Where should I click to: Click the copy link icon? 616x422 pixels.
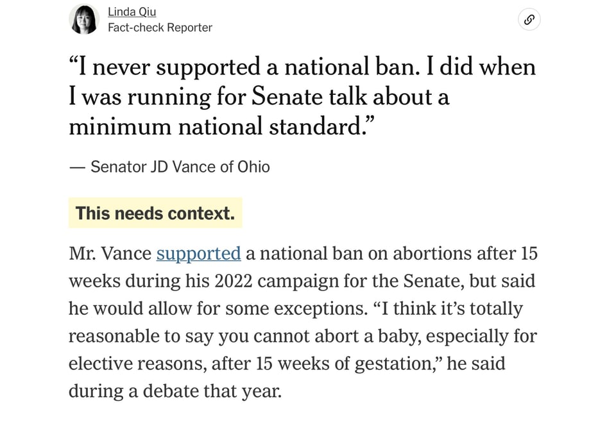pos(529,19)
